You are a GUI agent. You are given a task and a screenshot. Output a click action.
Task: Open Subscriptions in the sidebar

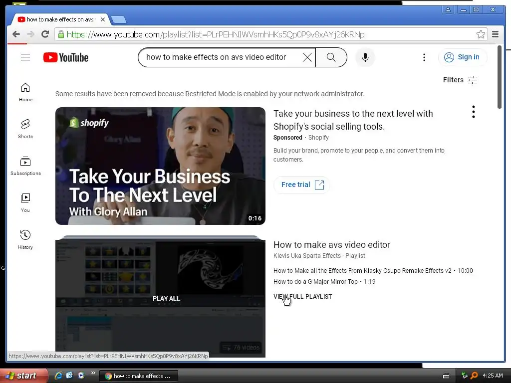pos(25,166)
